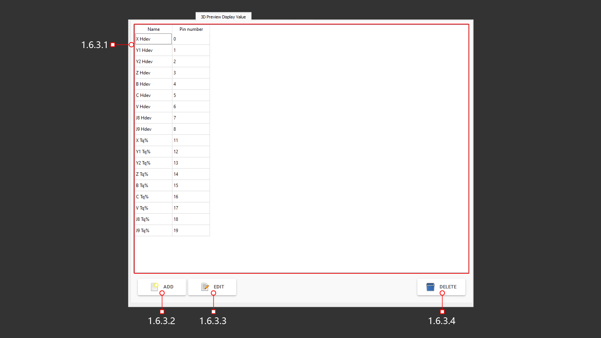Click the pin number cell for X Hdev

191,39
